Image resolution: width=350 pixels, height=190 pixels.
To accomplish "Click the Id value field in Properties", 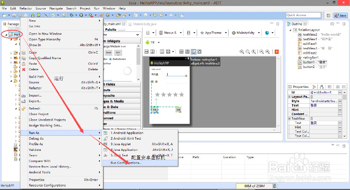I will (x=324, y=92).
